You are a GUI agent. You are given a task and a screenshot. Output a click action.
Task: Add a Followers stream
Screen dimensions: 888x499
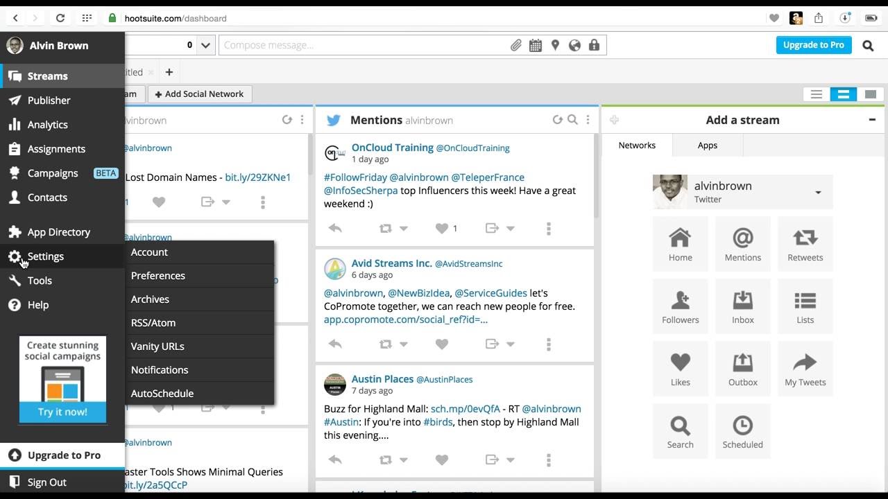(x=681, y=306)
